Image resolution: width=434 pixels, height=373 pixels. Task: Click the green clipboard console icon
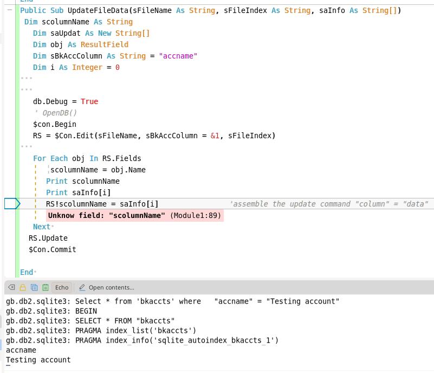[x=46, y=287]
